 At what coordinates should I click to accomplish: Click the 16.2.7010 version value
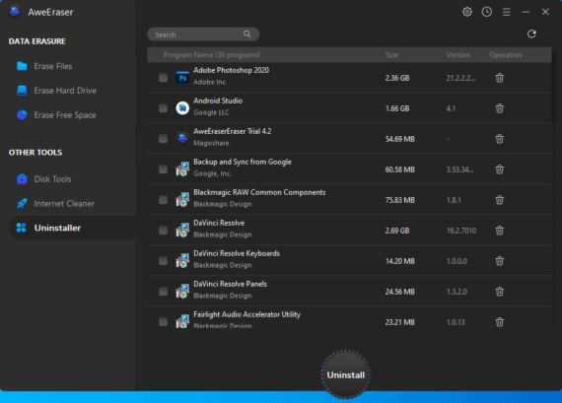pos(461,231)
